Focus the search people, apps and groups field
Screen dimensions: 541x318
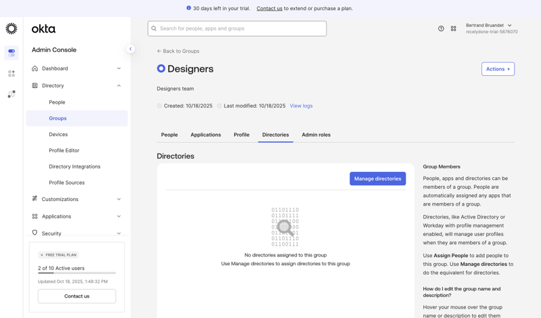click(x=237, y=28)
